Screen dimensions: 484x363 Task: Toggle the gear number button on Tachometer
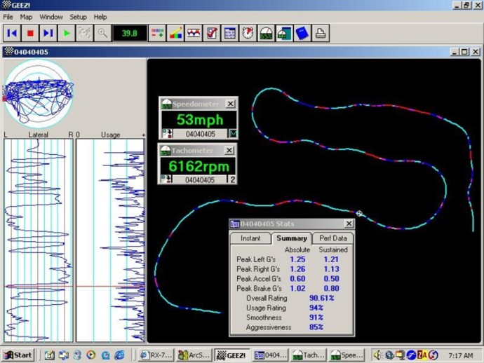[233, 179]
